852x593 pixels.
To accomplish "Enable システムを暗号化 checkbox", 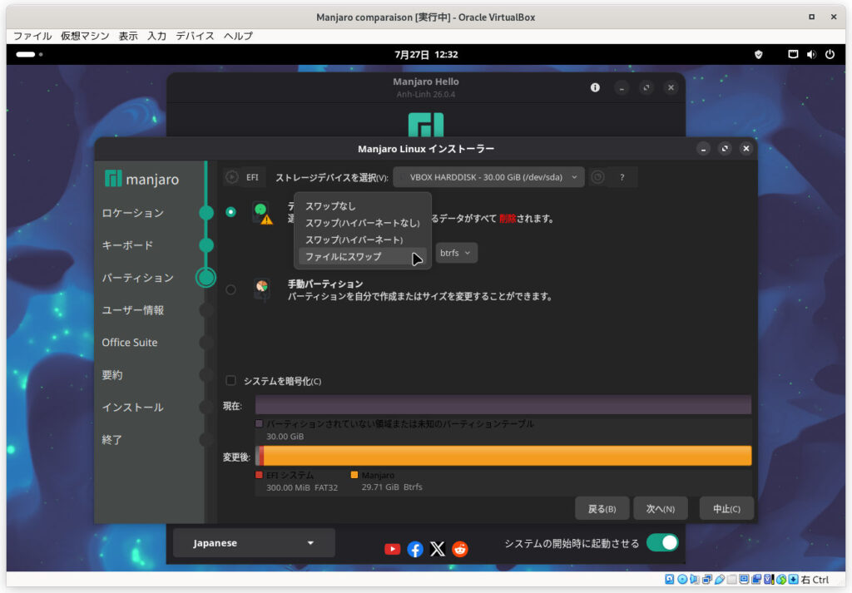I will [231, 381].
